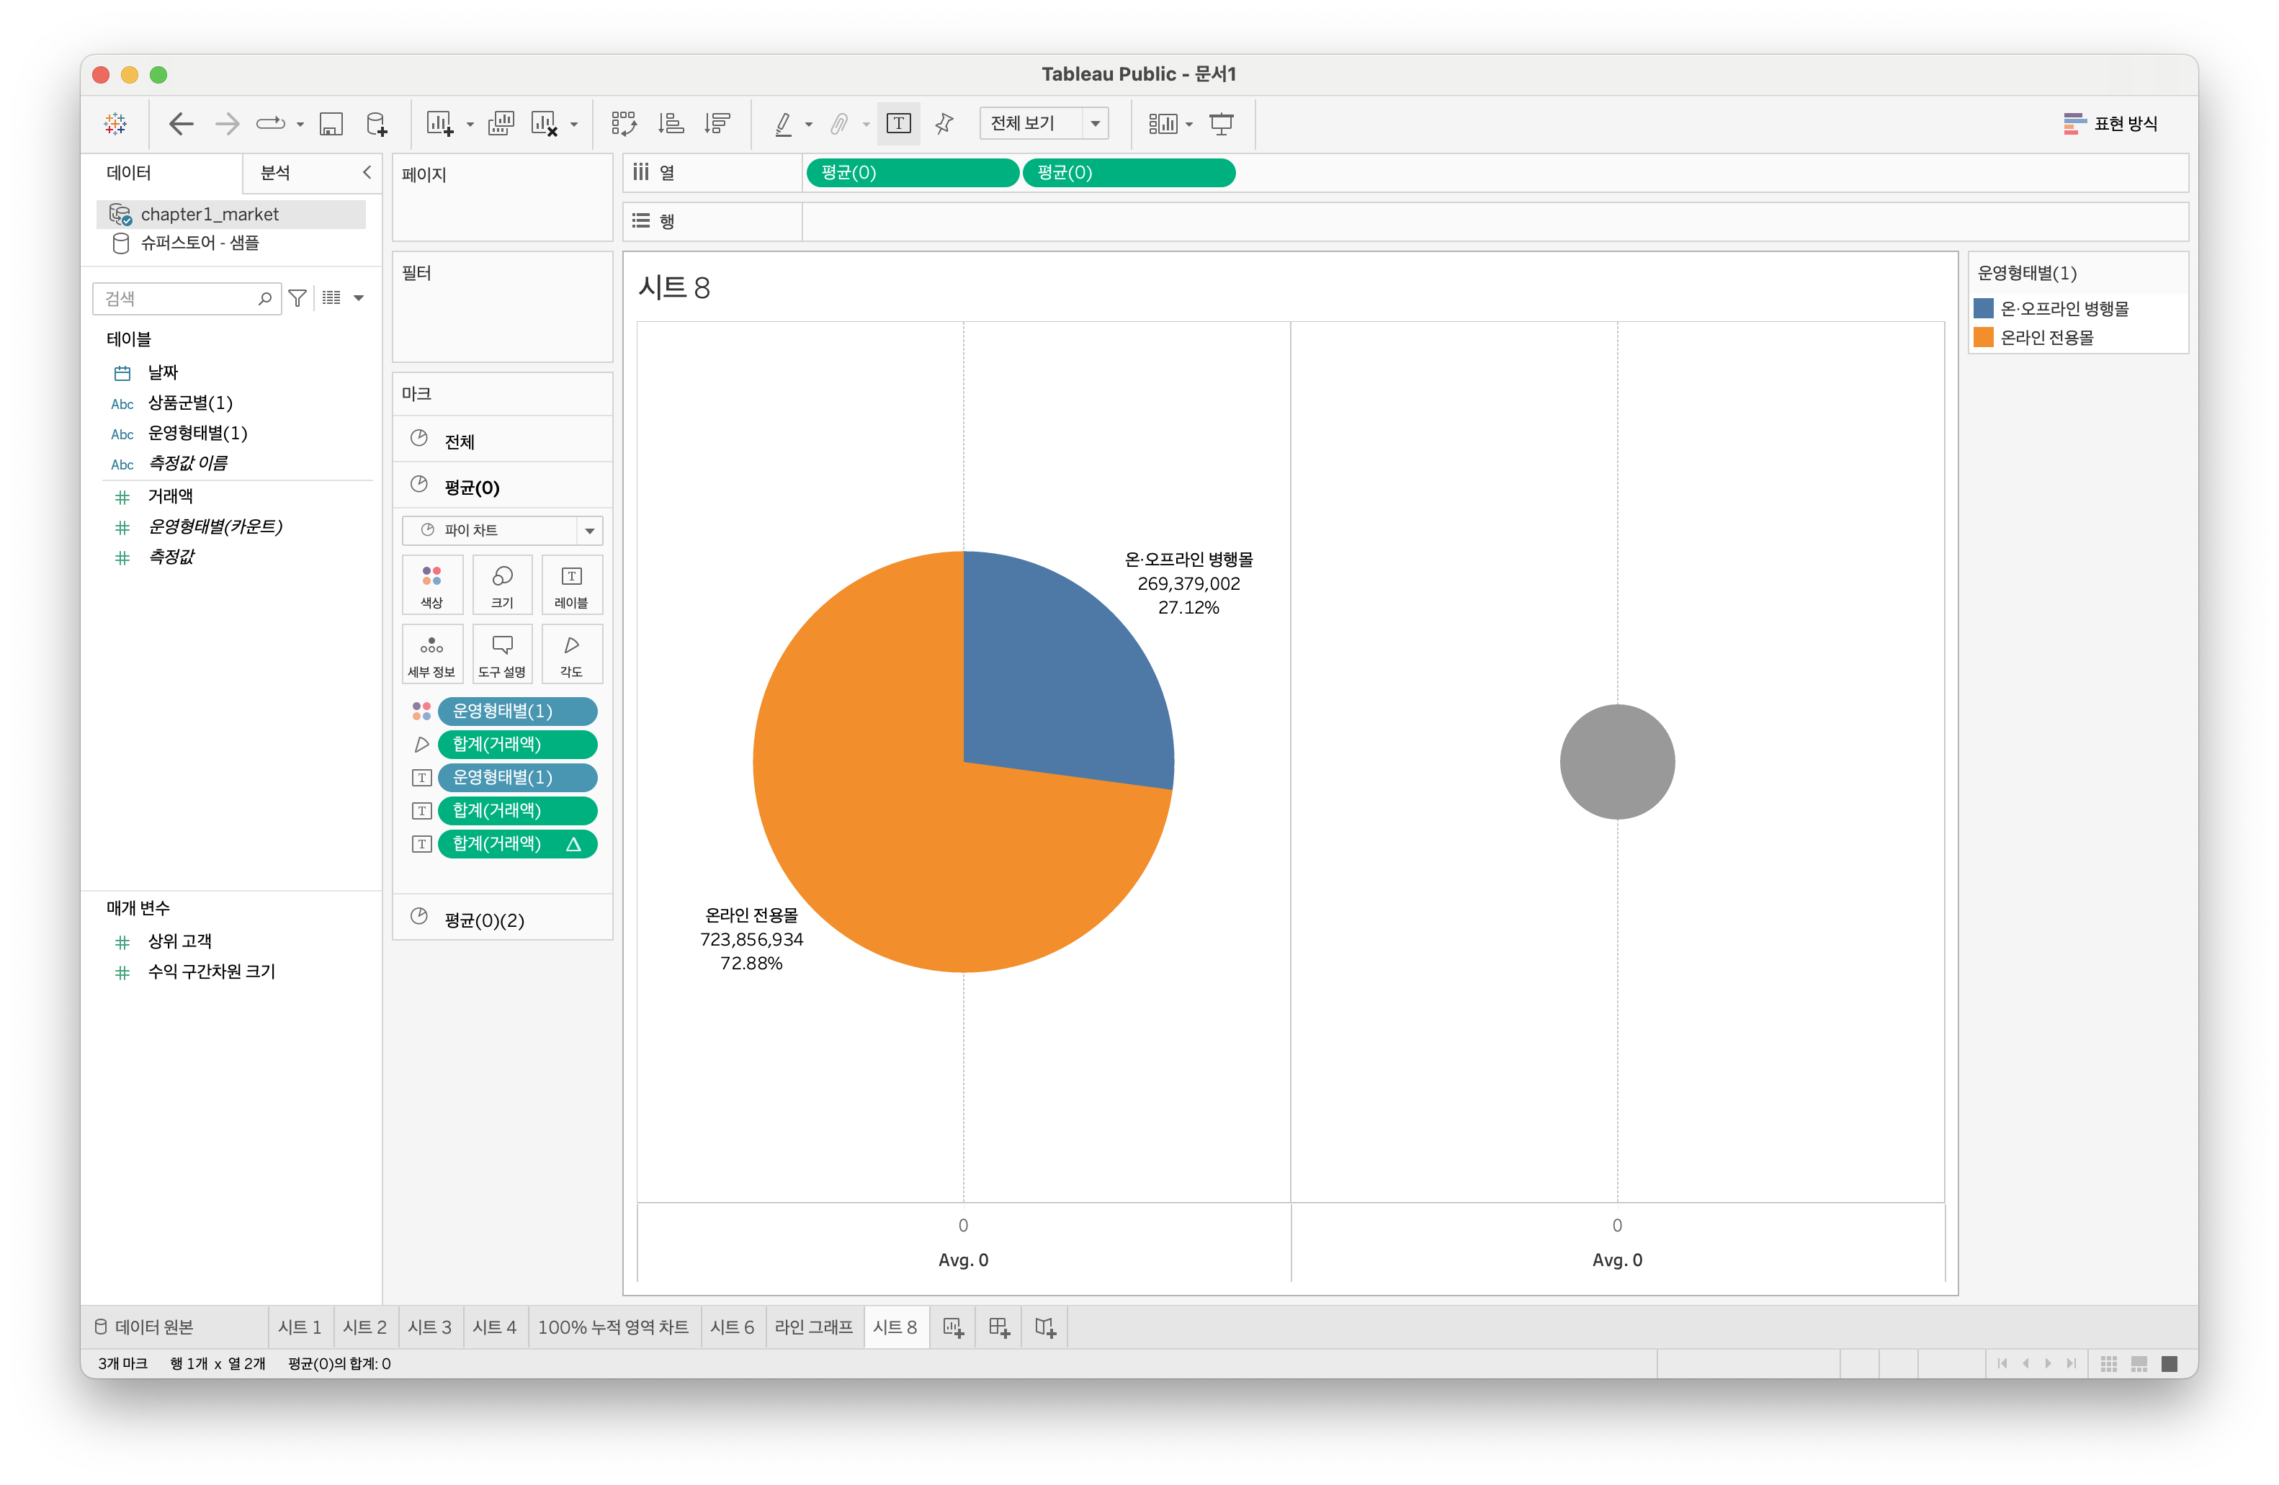Click the Sort Ascending toolbar icon

671,124
